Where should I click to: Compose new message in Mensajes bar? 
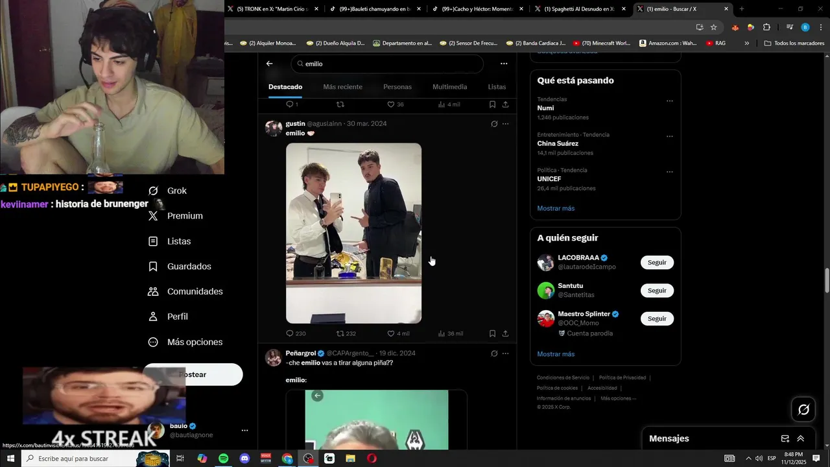pyautogui.click(x=785, y=438)
